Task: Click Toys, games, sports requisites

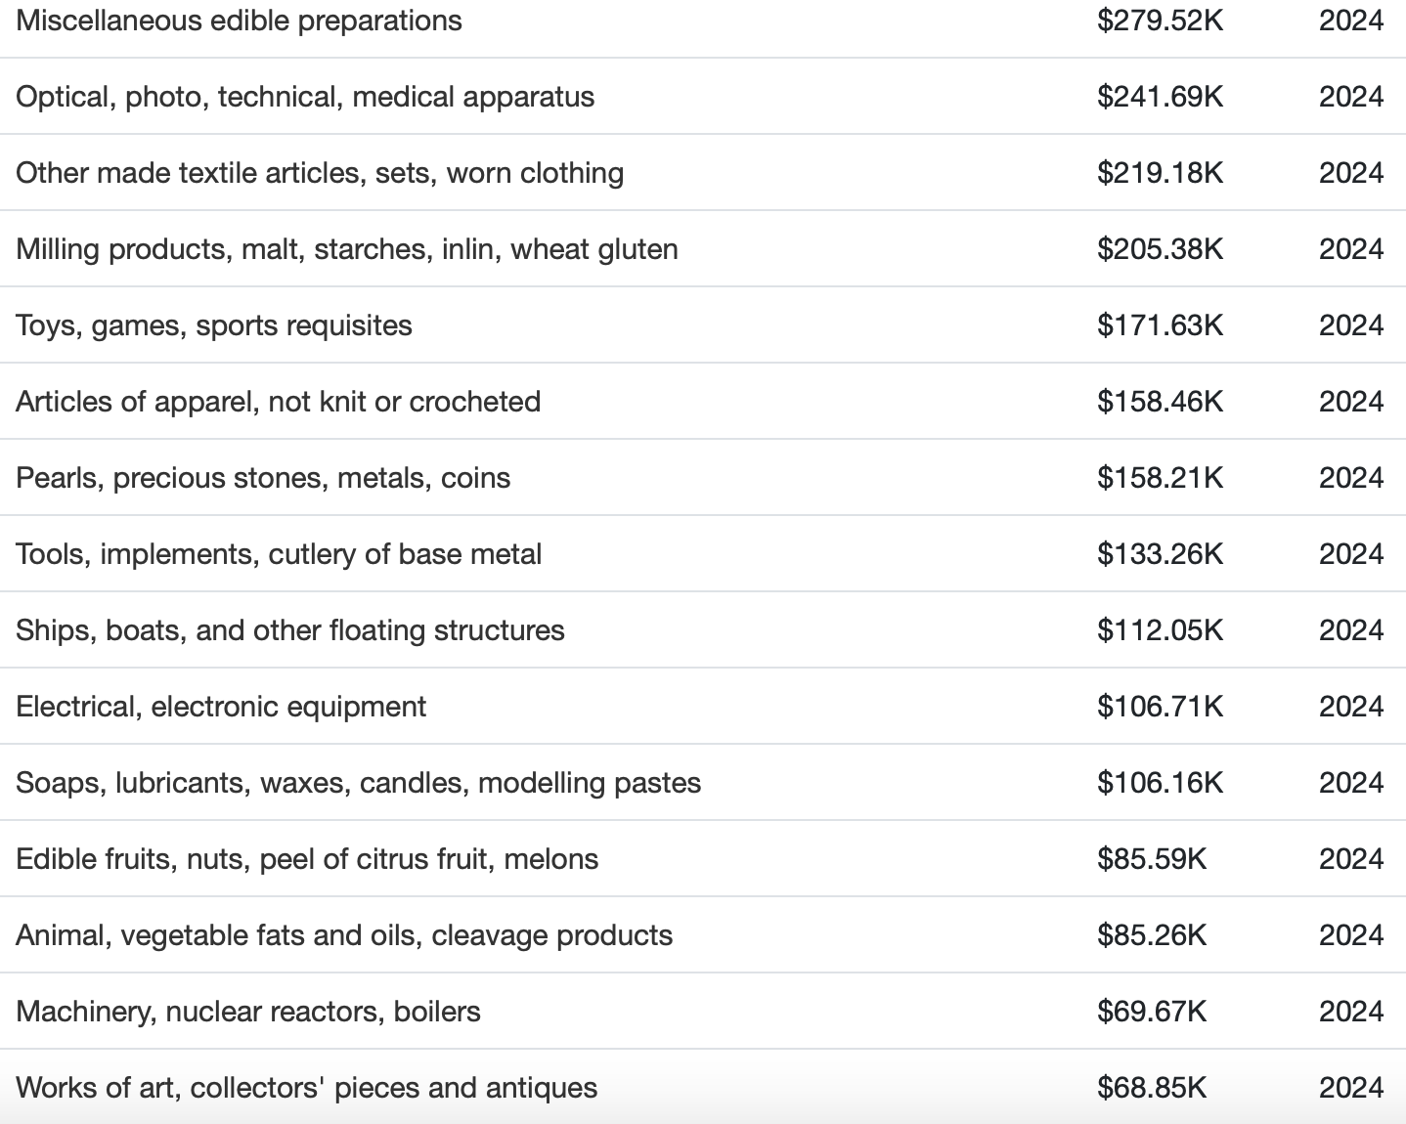Action: [x=214, y=325]
